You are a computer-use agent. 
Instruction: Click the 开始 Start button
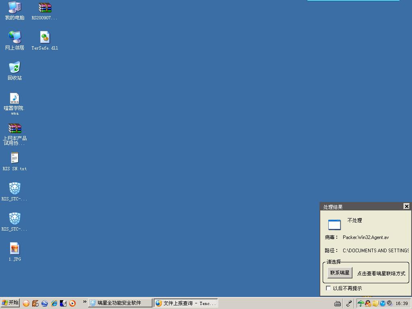pyautogui.click(x=10, y=303)
